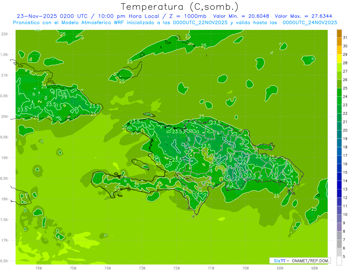Pick the orange swatch between 30 and 31
The width and height of the screenshot is (353, 272).
[339, 42]
